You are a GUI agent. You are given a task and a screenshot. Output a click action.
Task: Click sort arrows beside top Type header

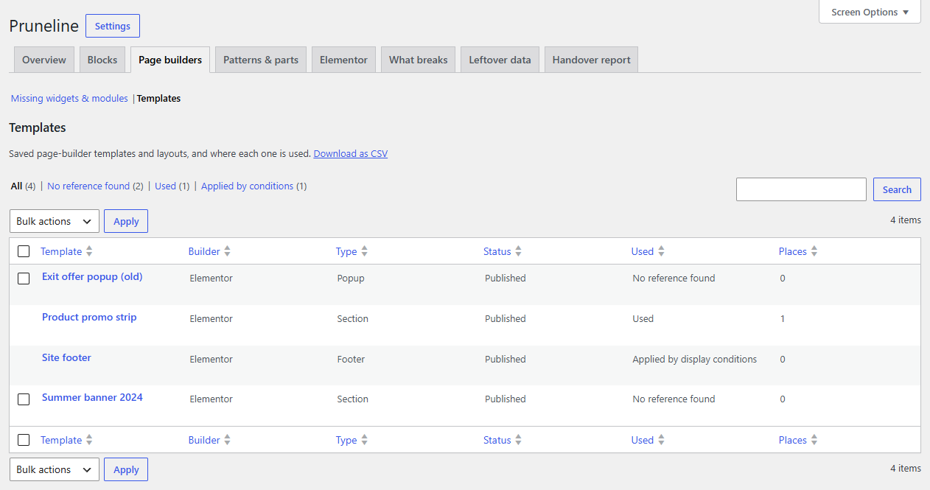pos(364,251)
